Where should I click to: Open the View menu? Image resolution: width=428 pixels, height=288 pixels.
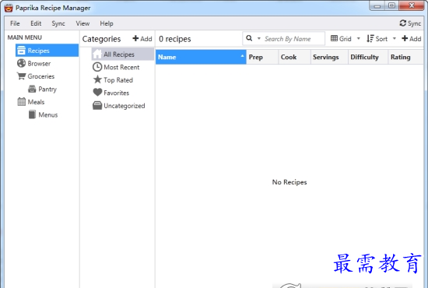[x=82, y=23]
